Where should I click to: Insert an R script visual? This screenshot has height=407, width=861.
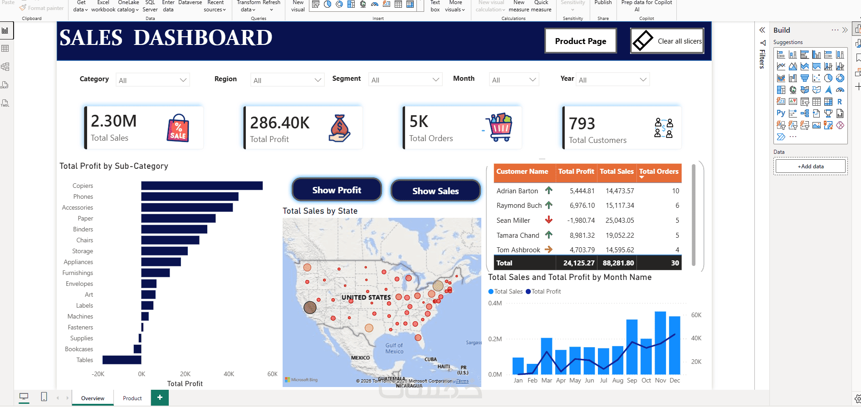840,102
